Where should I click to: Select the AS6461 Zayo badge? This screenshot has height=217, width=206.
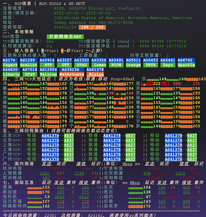[x=168, y=62]
